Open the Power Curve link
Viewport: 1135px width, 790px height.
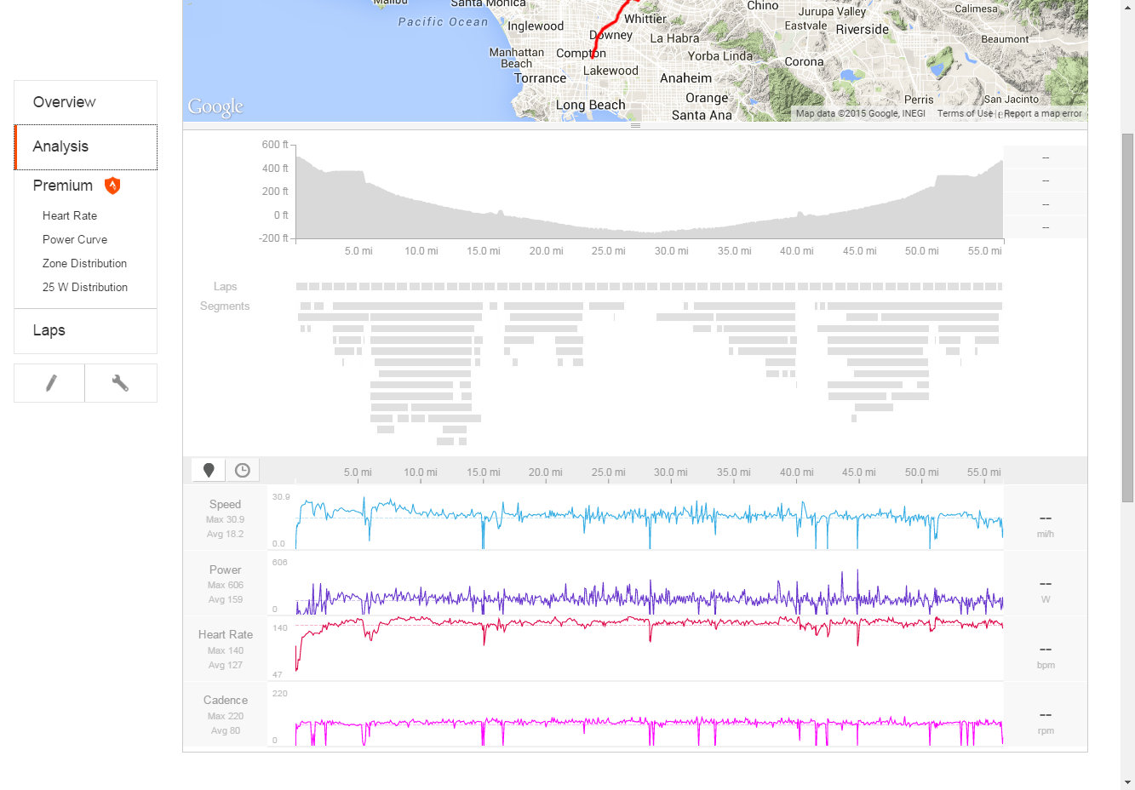[75, 240]
